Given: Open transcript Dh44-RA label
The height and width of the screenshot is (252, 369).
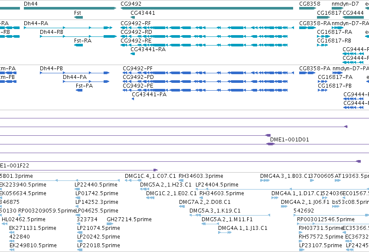Looking at the screenshot, I should point(36,23).
